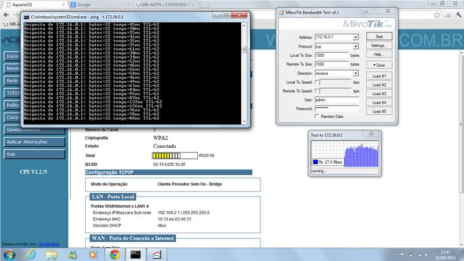Bookmark page with the star icon
Image resolution: width=464 pixels, height=261 pixels.
[437, 15]
